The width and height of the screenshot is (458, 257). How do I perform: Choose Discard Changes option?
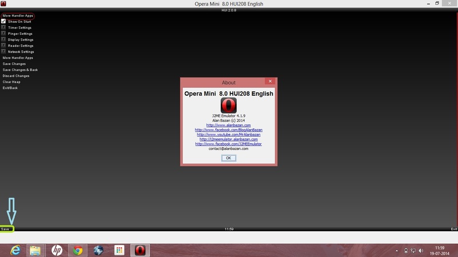16,76
